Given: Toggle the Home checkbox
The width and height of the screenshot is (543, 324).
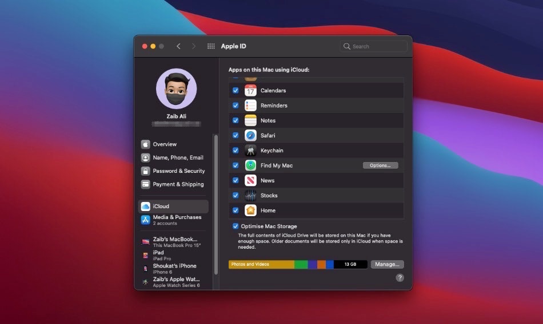Looking at the screenshot, I should (x=235, y=210).
